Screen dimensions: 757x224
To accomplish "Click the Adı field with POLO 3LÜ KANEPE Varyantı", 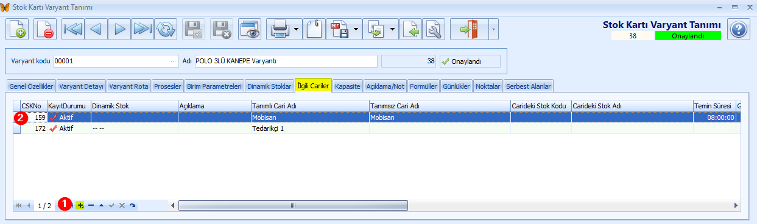I will 286,61.
